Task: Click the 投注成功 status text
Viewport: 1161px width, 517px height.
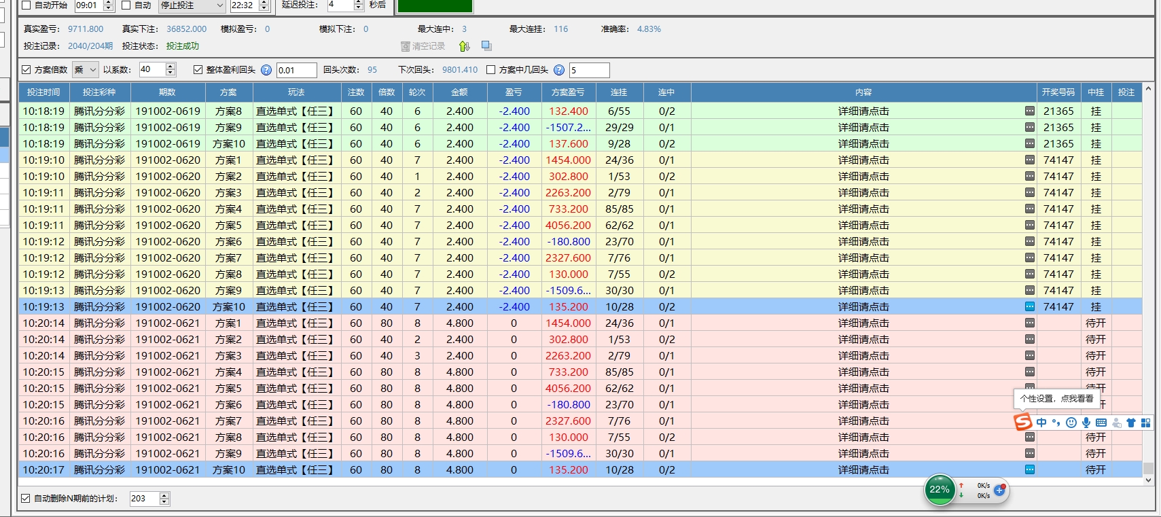Action: [183, 46]
